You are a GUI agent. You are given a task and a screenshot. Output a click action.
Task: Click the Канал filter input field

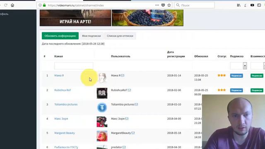pyautogui.click(x=74, y=66)
